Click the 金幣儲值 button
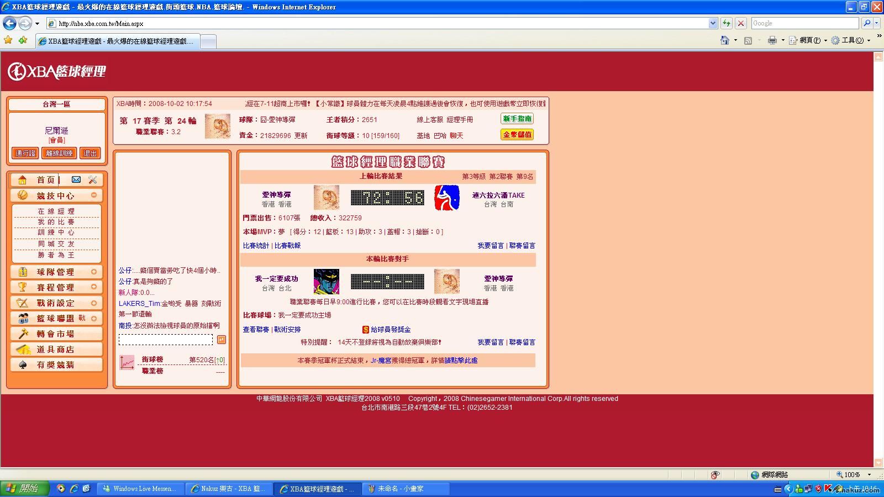884x497 pixels. point(517,135)
